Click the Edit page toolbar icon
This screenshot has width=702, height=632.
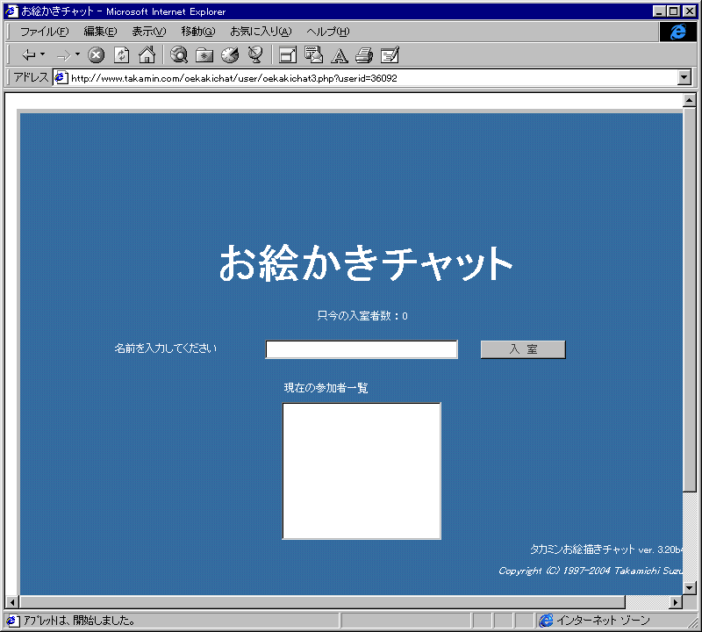[x=390, y=55]
